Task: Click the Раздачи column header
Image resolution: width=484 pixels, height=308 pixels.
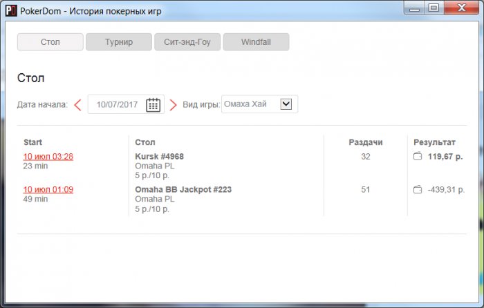Action: pyautogui.click(x=366, y=142)
